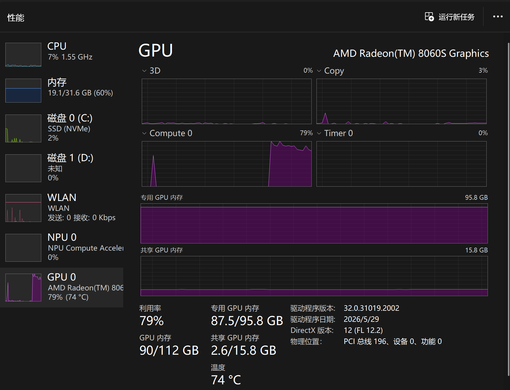Click the 性能 page heading
This screenshot has height=390, width=510.
[x=16, y=18]
